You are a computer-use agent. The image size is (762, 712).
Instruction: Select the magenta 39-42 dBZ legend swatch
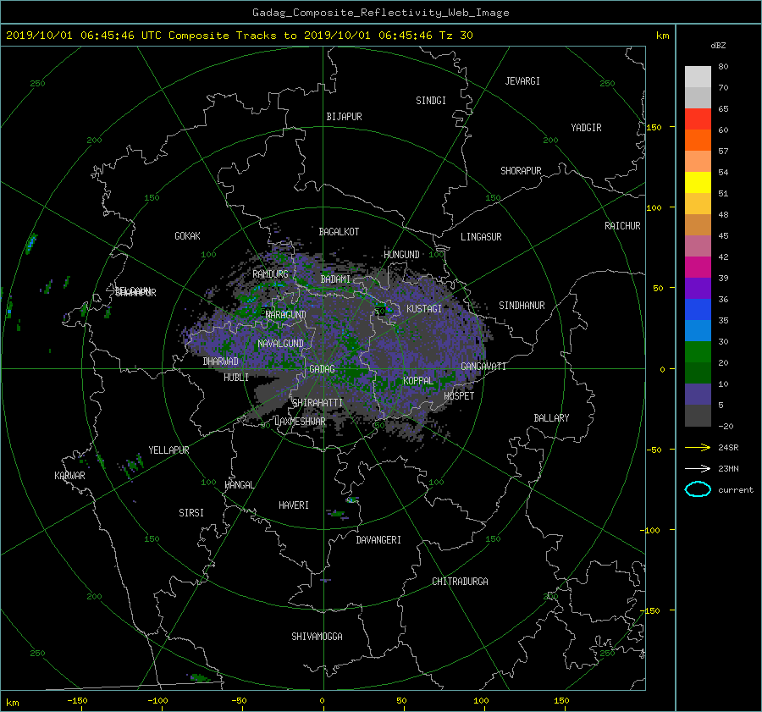coord(698,268)
